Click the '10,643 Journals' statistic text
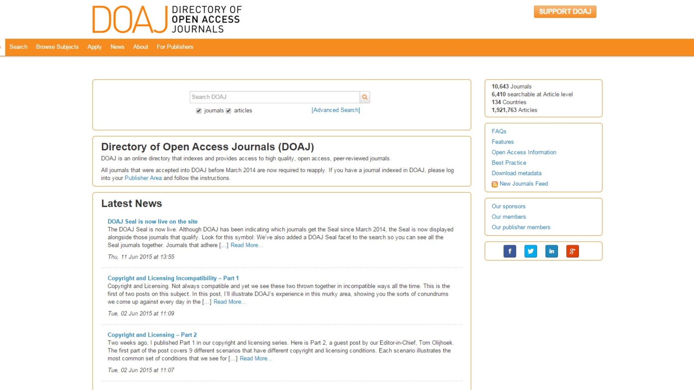694x390 pixels. click(512, 86)
